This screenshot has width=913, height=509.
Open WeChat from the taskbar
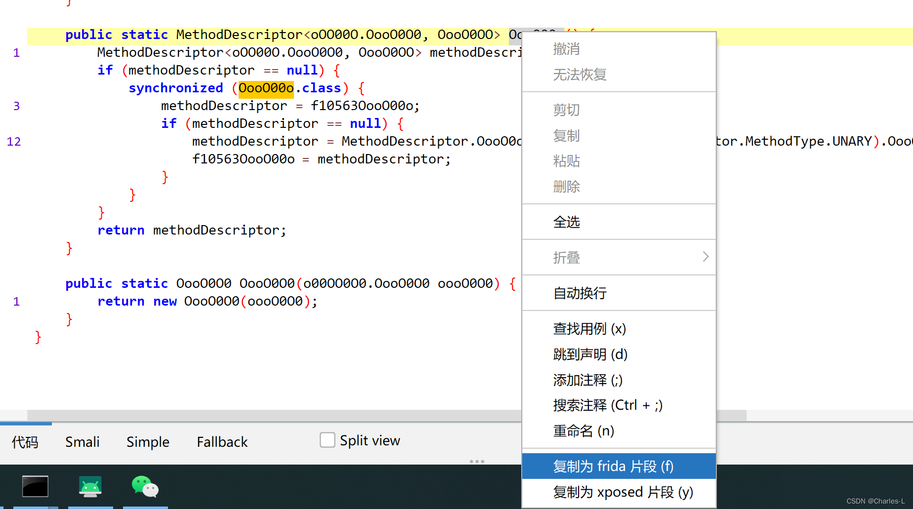coord(145,487)
